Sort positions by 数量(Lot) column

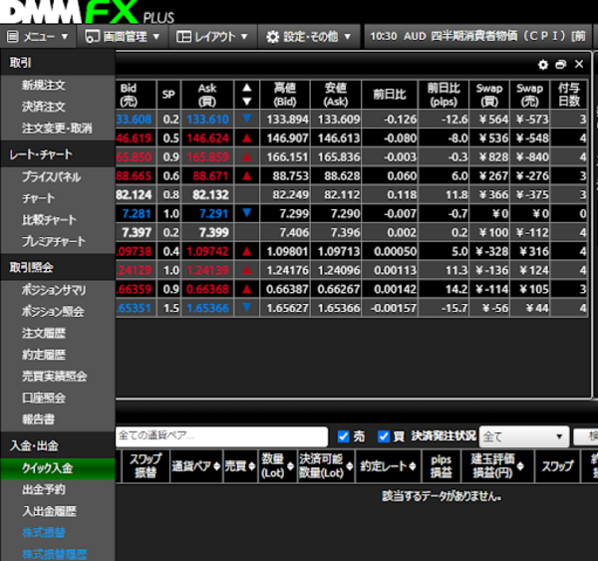pos(277,466)
